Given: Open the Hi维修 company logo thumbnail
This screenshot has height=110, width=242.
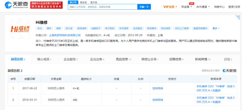Looking at the screenshot, I should pos(20,29).
